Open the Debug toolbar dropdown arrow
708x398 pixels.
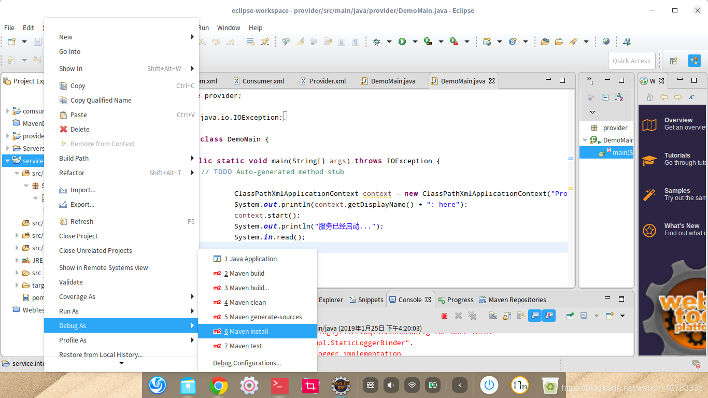pos(389,41)
